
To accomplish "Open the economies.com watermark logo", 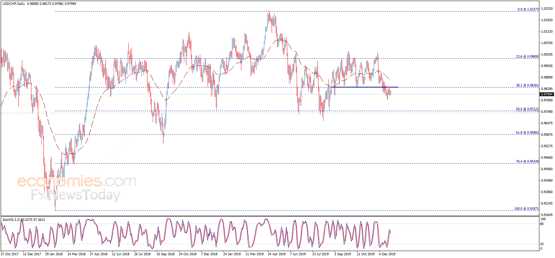I will coord(77,181).
